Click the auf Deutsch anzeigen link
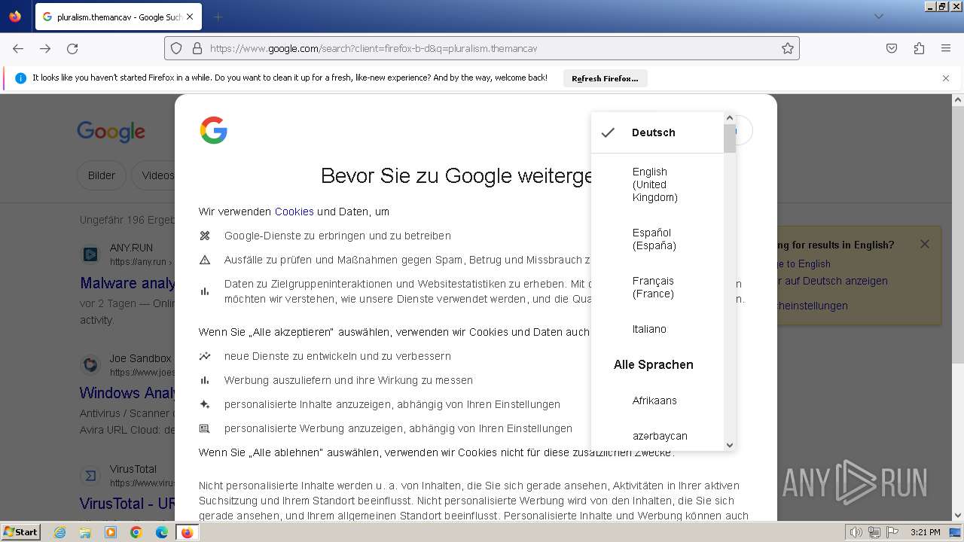 pos(832,281)
